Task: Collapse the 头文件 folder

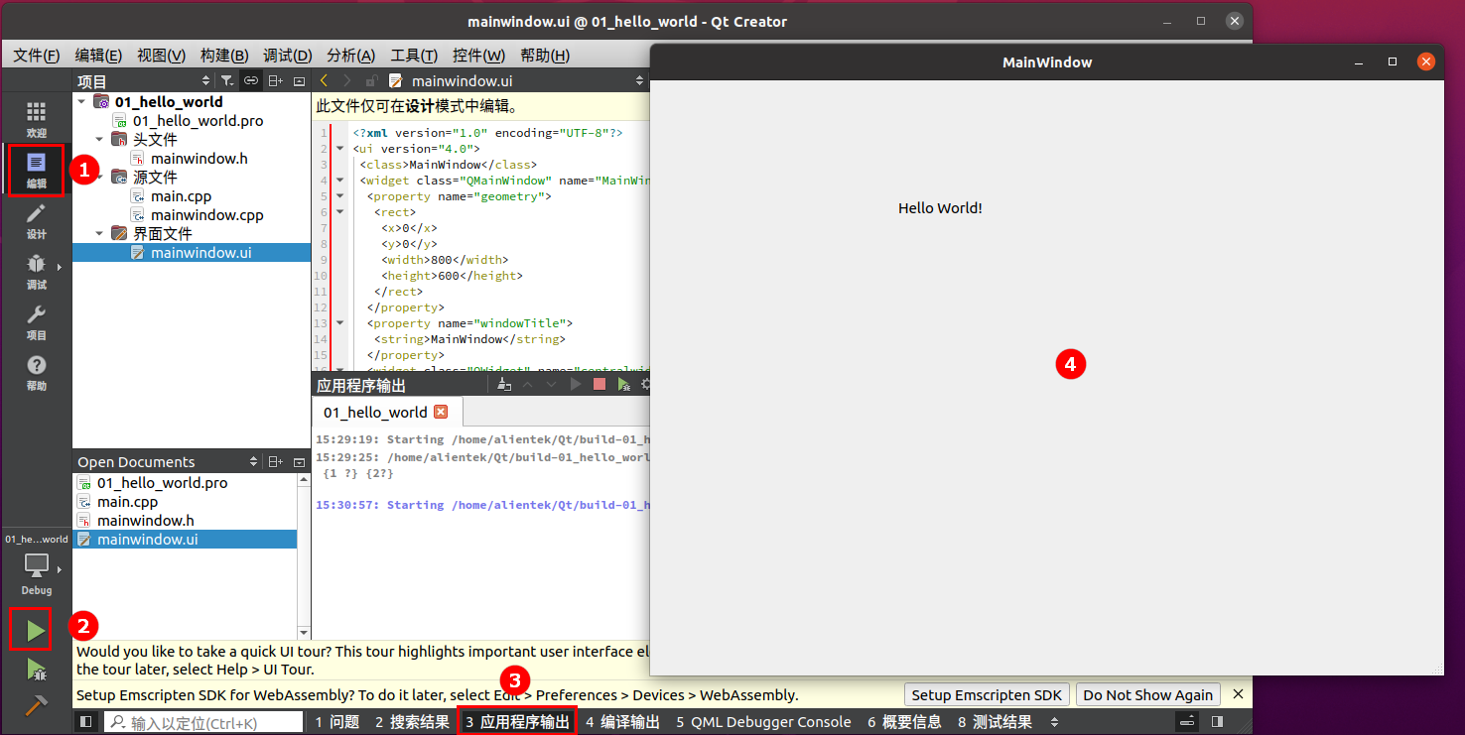Action: pos(99,140)
